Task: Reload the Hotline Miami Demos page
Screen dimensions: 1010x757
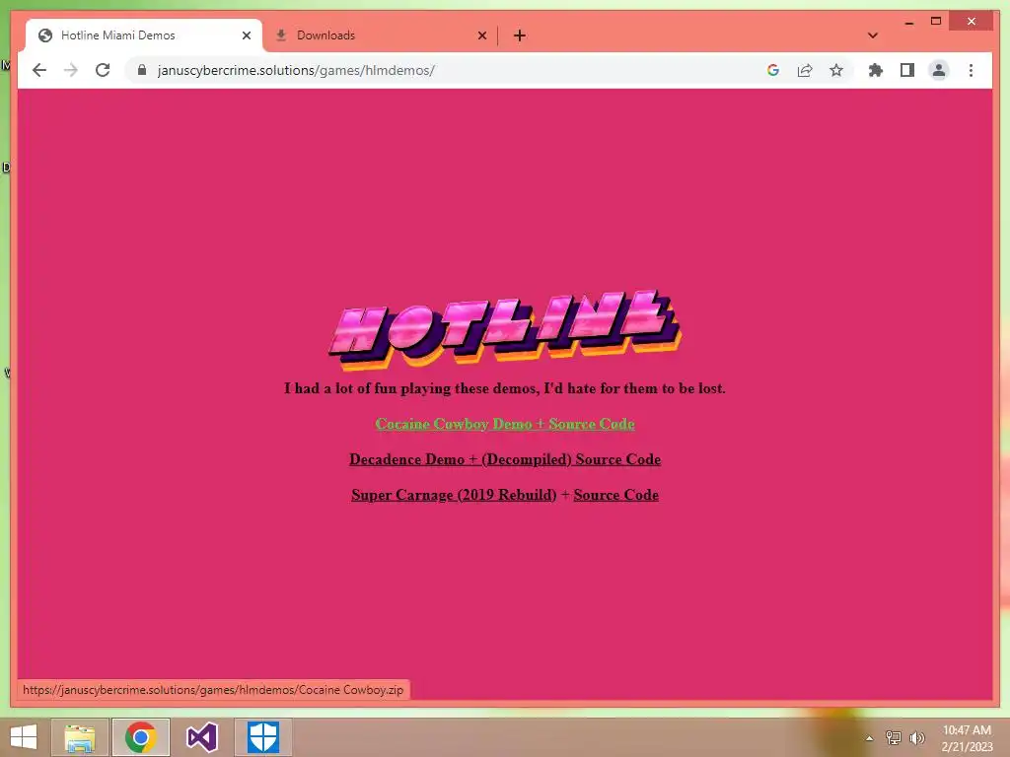Action: 103,70
